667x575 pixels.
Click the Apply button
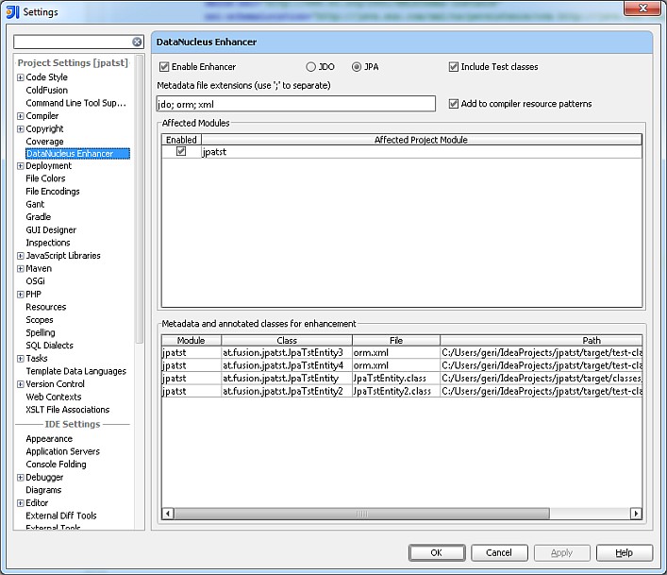point(562,553)
